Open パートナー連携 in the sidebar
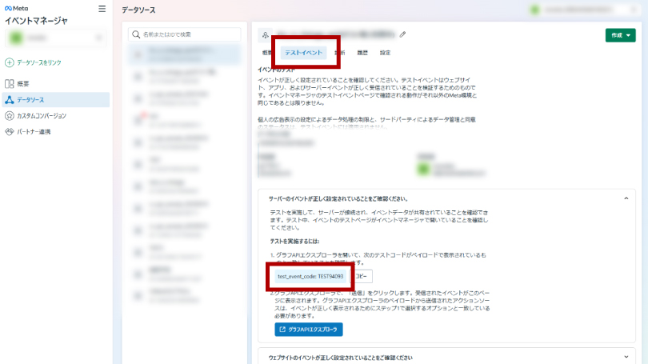 [x=56, y=132]
